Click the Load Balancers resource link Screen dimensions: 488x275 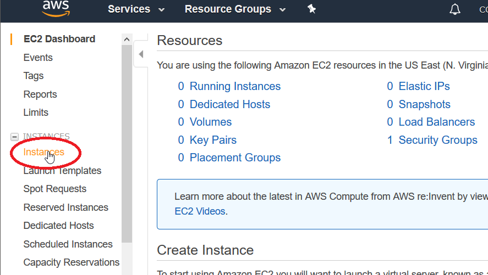437,122
